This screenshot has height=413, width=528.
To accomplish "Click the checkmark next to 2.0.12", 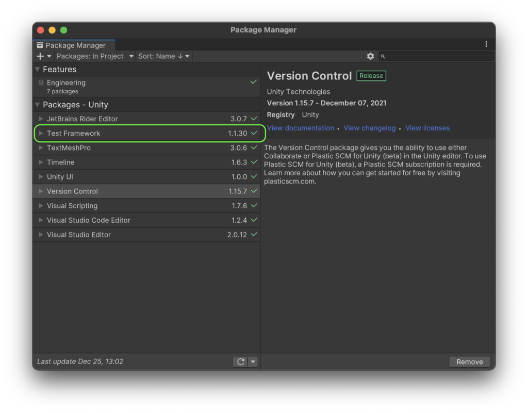I will (x=254, y=234).
